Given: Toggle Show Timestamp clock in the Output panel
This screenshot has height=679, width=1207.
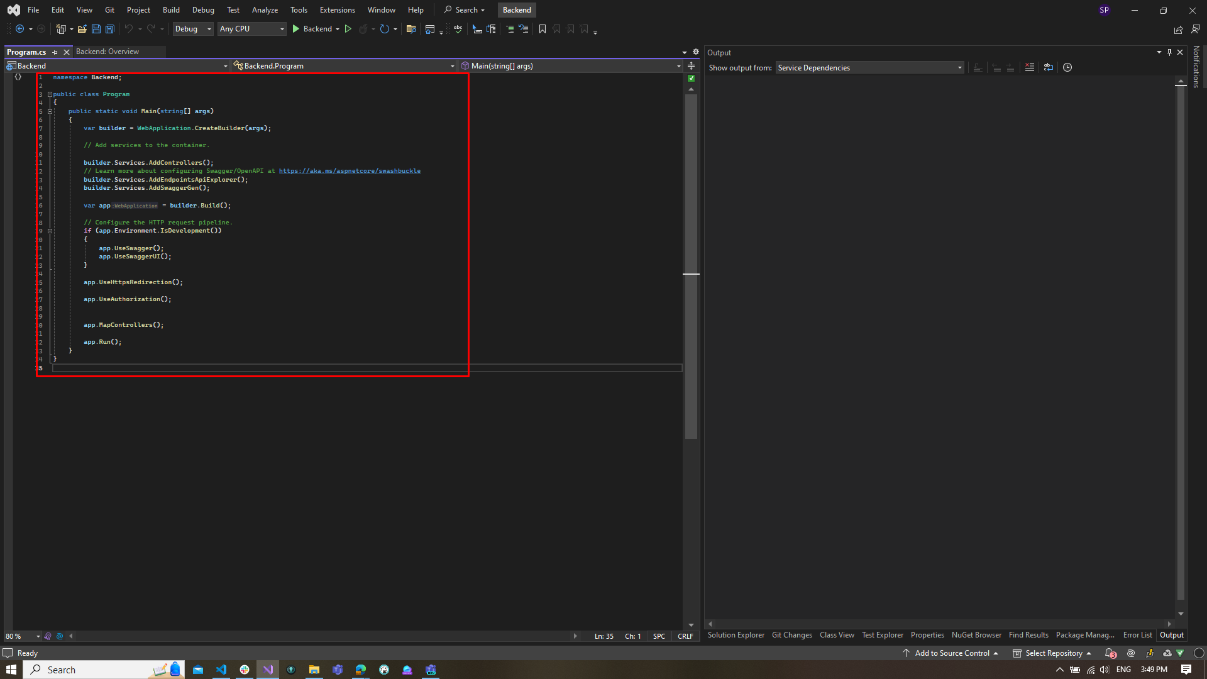Looking at the screenshot, I should coord(1067,67).
